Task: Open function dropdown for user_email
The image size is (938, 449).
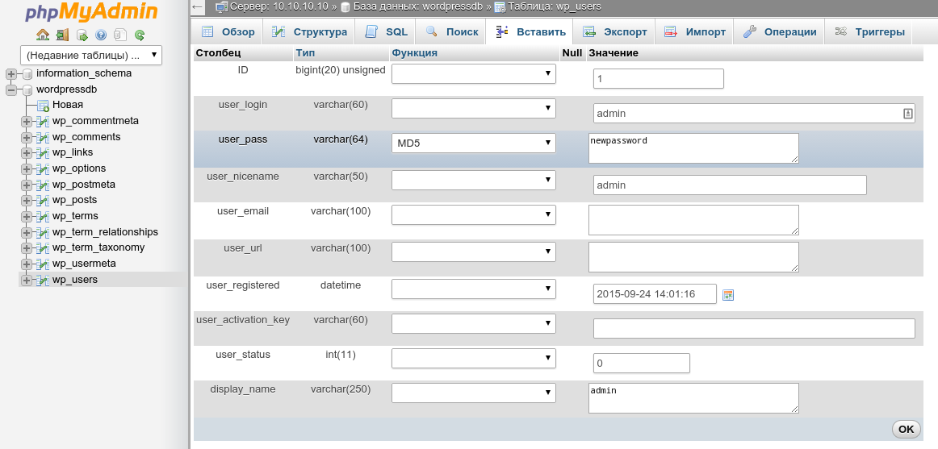Action: [473, 214]
